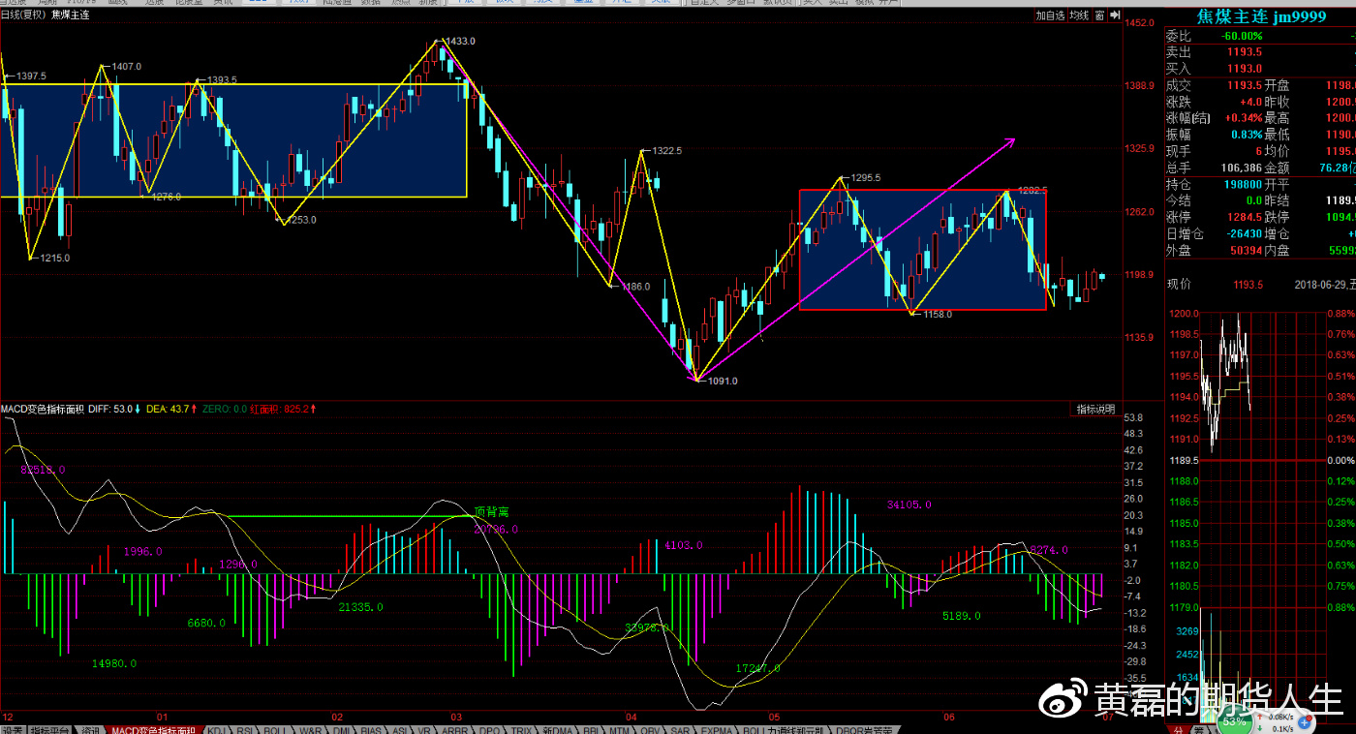Screen dimensions: 1356x734
Task: Switch to the ARBR indicator tab
Action: 453,730
